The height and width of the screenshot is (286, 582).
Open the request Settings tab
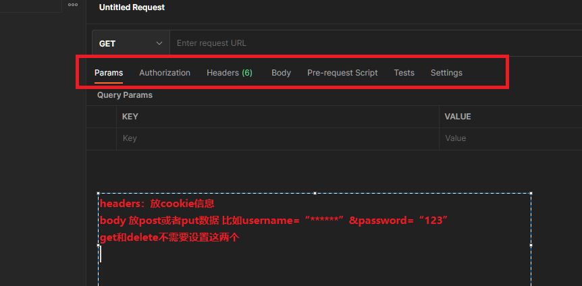(x=446, y=73)
